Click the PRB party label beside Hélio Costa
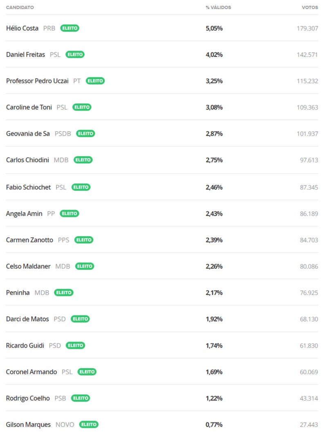Viewport: 327px width, 433px height. click(x=49, y=28)
